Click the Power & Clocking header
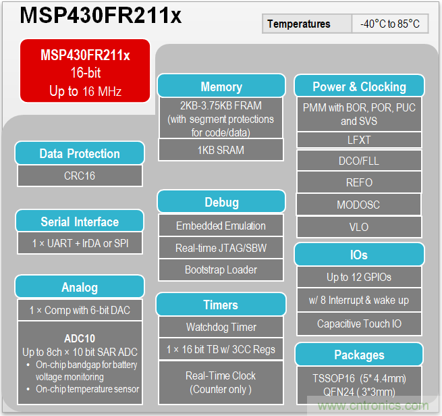Screen dimensions: 442x416 [359, 87]
